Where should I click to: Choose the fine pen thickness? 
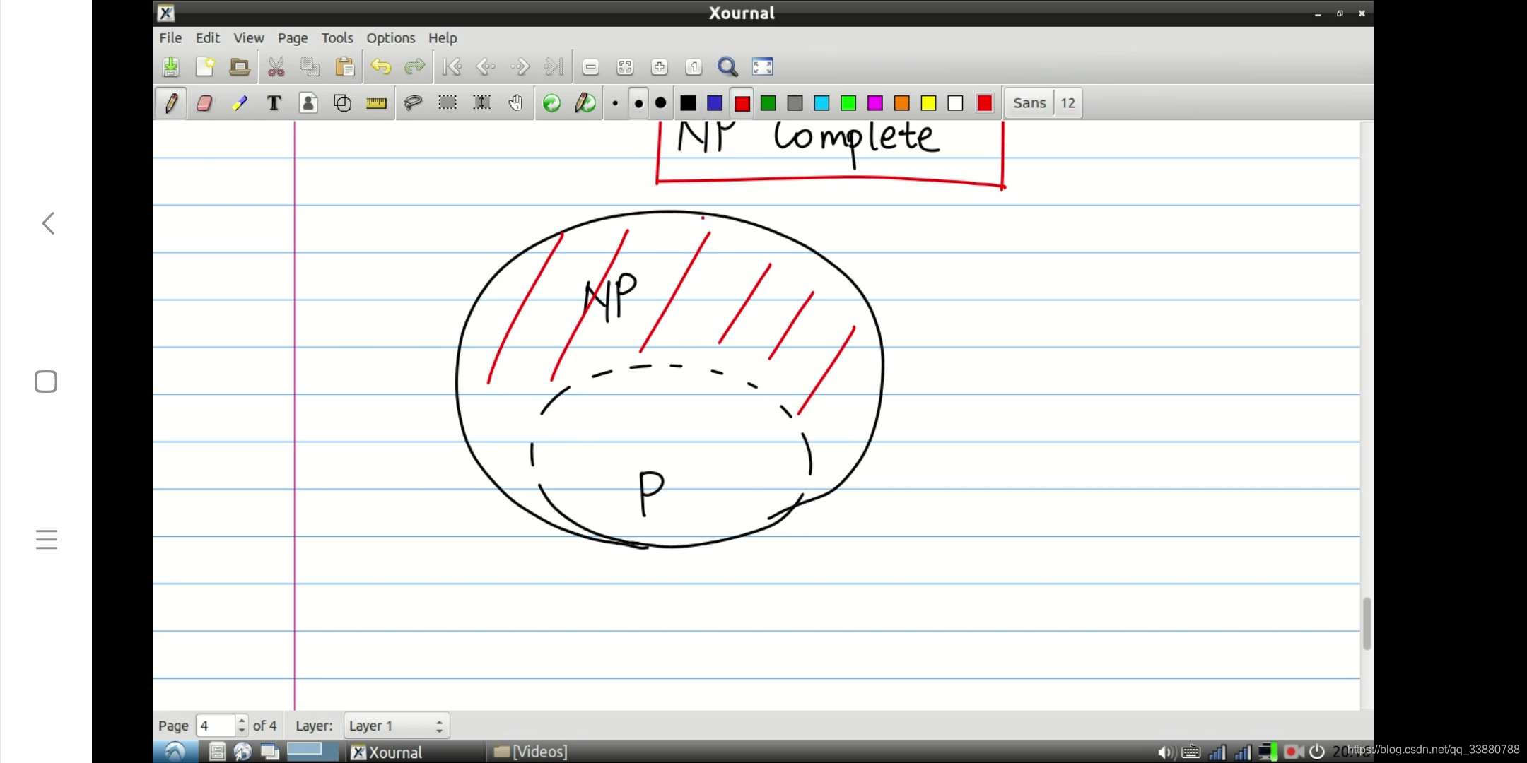pos(615,103)
